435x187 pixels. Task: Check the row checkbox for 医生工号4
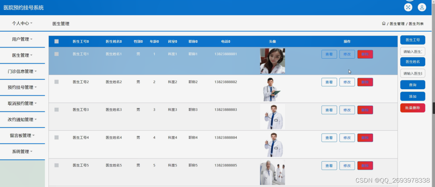click(57, 137)
